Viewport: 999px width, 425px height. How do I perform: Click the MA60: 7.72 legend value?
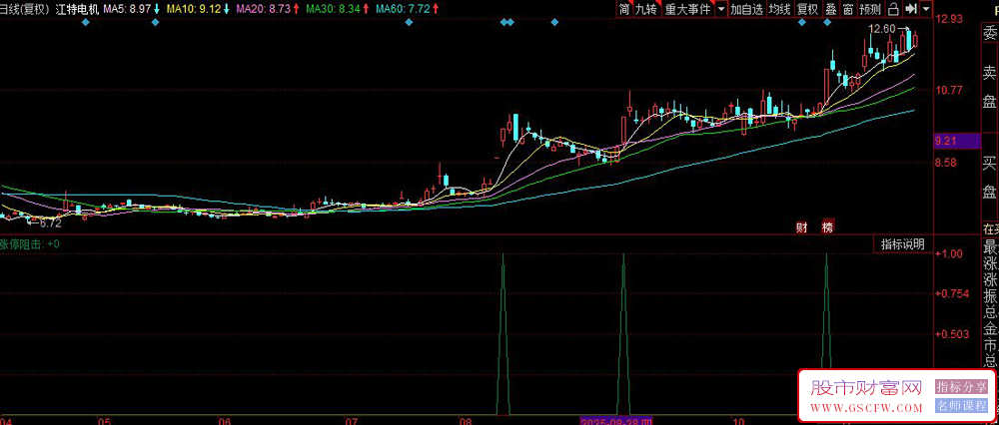coord(402,9)
